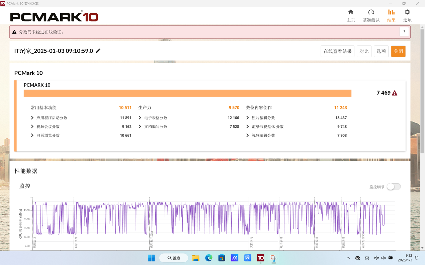Click the taskbar 搜索 search box

(174, 258)
